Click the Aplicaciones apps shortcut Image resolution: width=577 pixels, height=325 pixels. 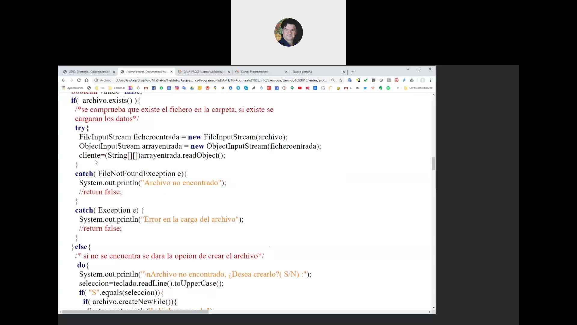[72, 88]
